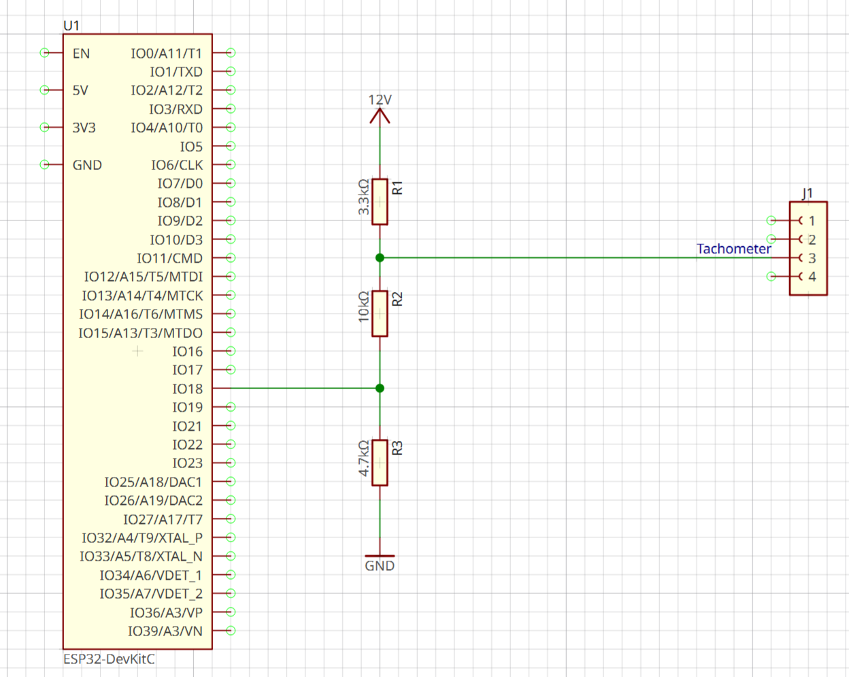The height and width of the screenshot is (677, 849).
Task: Select the R2 10kΩ resistor symbol
Action: pos(380,314)
